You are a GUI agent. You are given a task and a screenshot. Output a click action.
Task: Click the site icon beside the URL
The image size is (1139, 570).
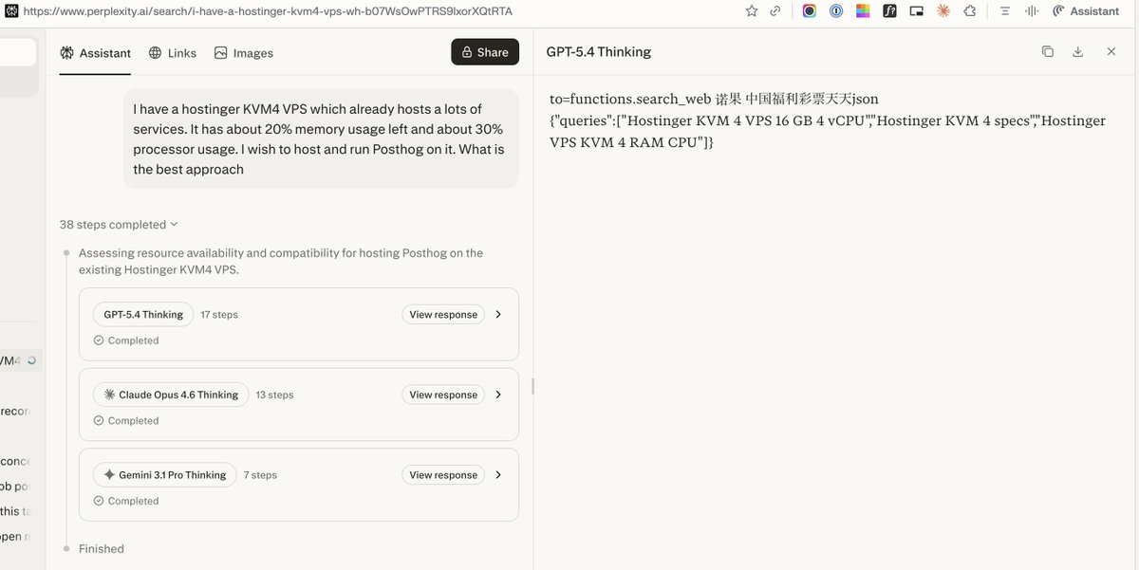[10, 10]
